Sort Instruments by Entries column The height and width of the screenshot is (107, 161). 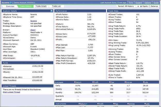(x=132, y=104)
